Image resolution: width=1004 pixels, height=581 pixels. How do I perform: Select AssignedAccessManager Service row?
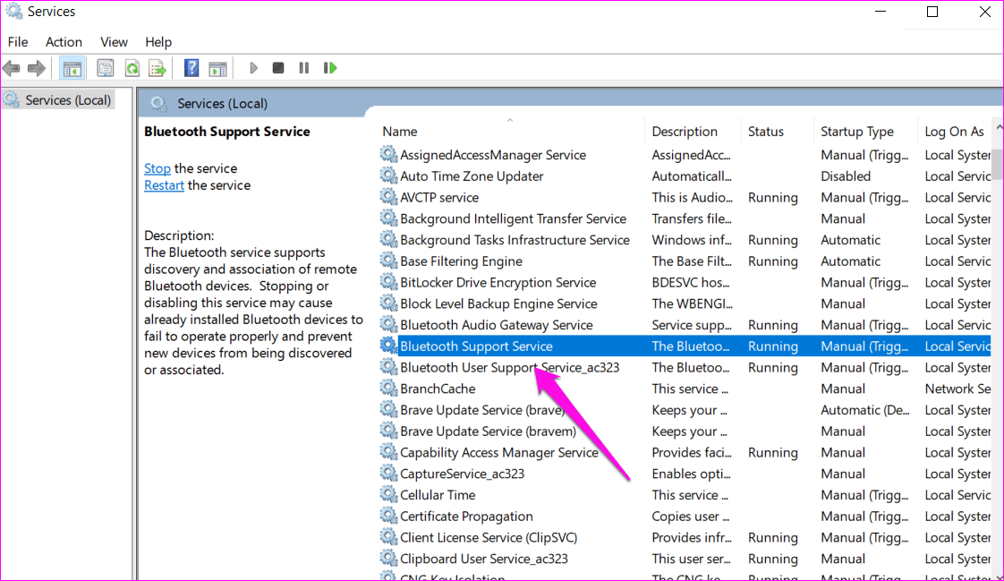click(x=685, y=154)
